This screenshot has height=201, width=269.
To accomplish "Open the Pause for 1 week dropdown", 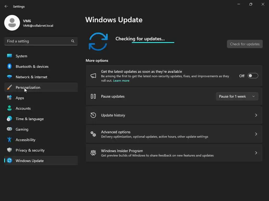I will (237, 96).
